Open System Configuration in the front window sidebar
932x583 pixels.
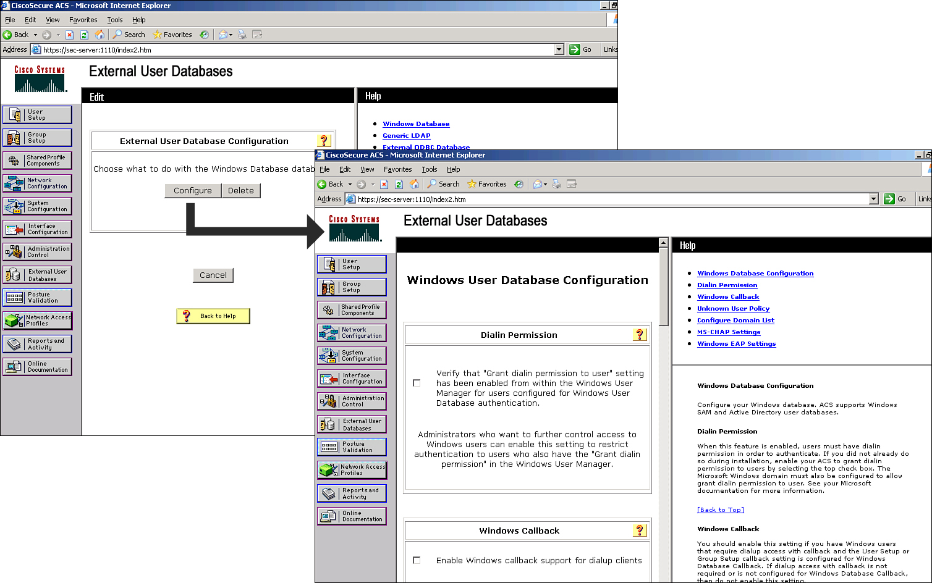[352, 356]
